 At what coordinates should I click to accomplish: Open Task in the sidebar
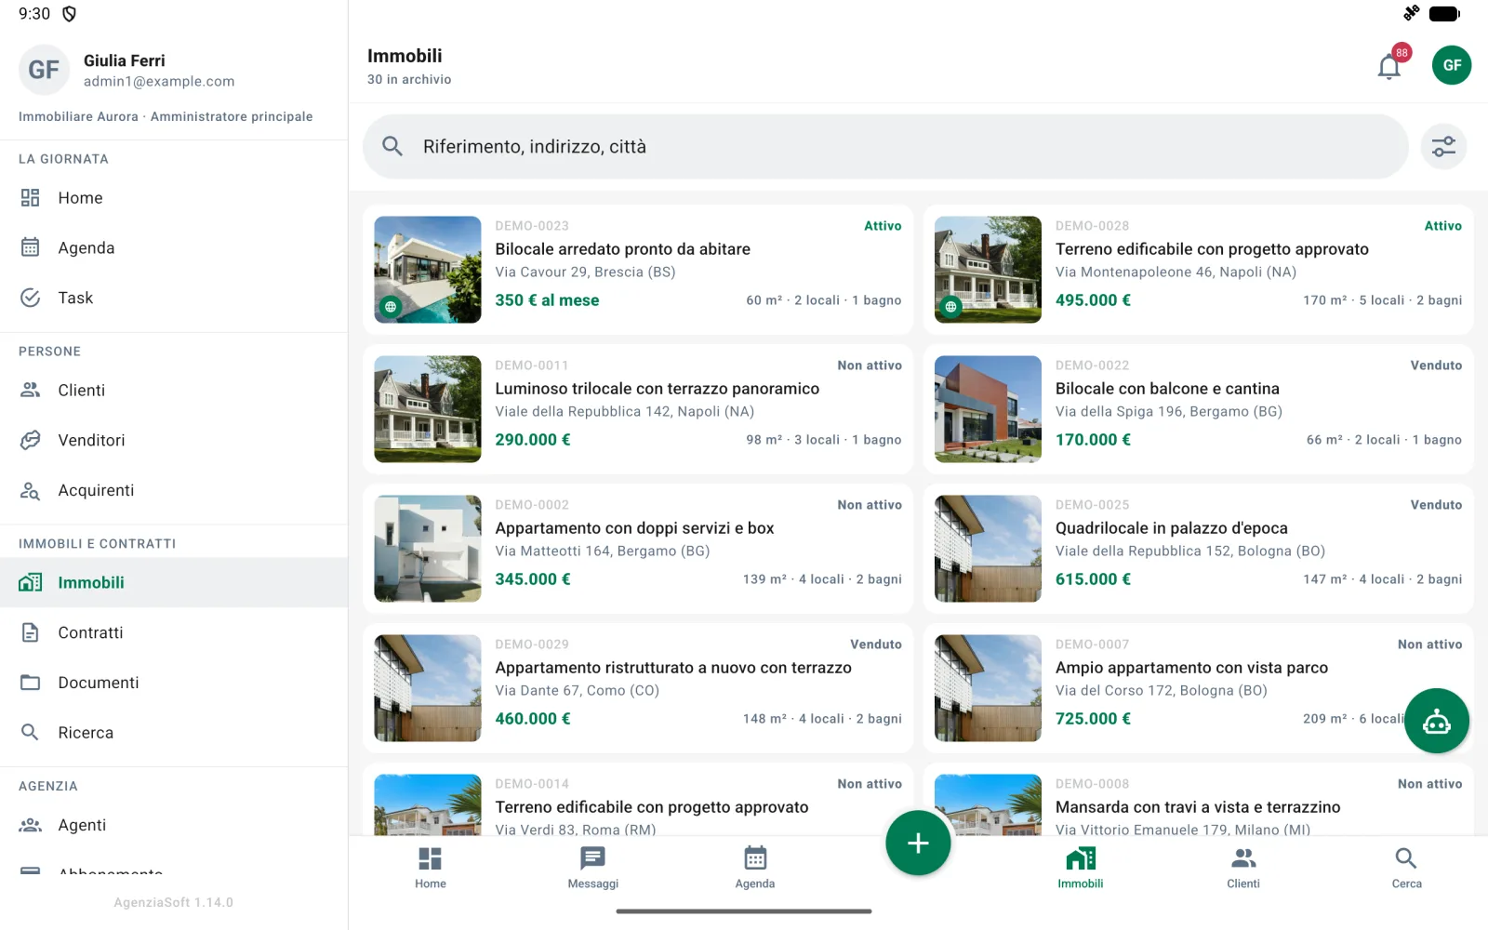pos(174,298)
